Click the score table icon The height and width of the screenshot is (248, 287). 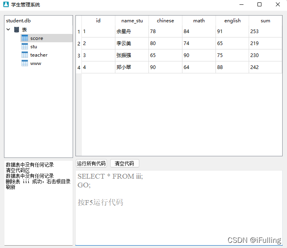[x=25, y=38]
